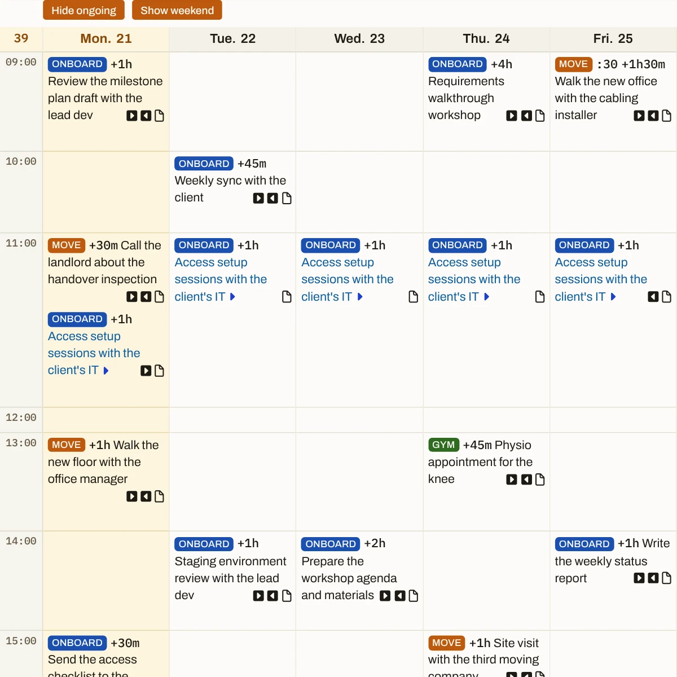Expand Friday's Access setup blue triangle
This screenshot has height=677, width=677.
point(613,297)
